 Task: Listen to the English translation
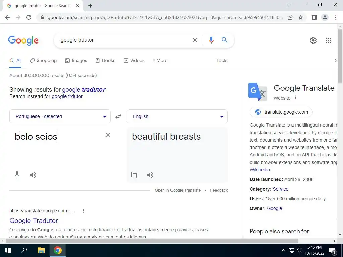150,175
